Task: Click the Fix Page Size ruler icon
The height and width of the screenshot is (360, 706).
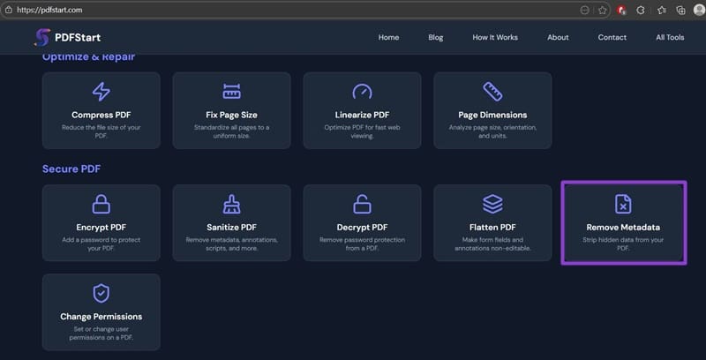Action: [x=232, y=92]
